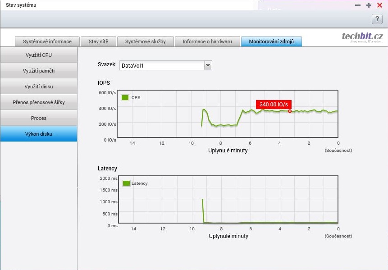Screen dimensions: 388x270
Task: Click the Monitorování zdrojů tab
Action: click(x=271, y=41)
